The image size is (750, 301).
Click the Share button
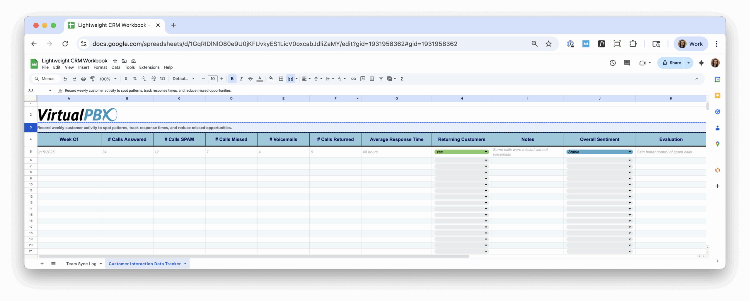pyautogui.click(x=672, y=63)
